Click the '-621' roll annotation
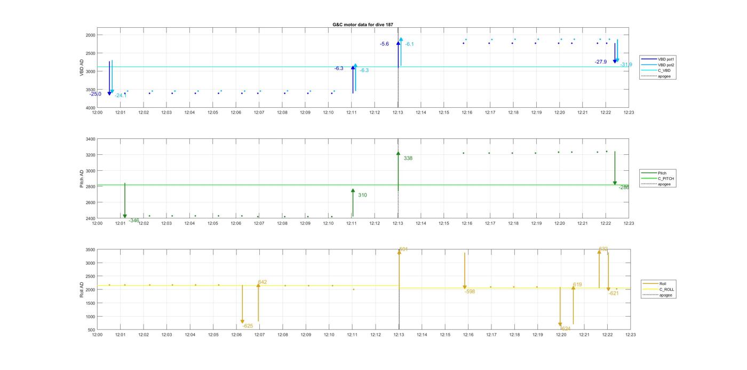This screenshot has height=370, width=747. click(614, 293)
